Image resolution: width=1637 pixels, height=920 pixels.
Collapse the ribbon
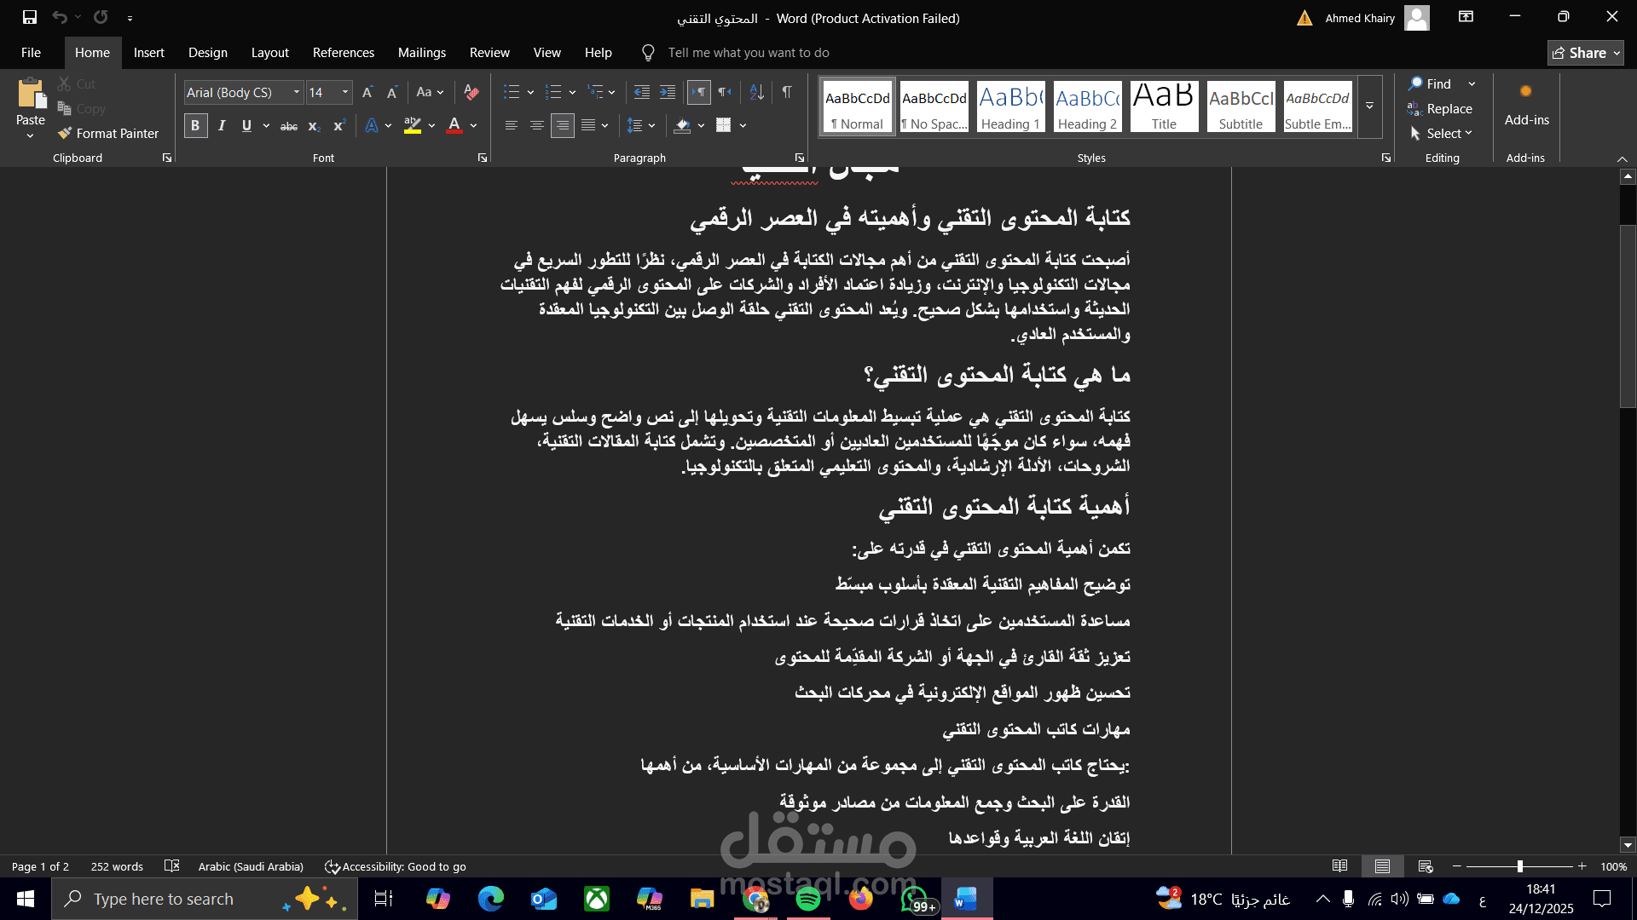(1622, 158)
